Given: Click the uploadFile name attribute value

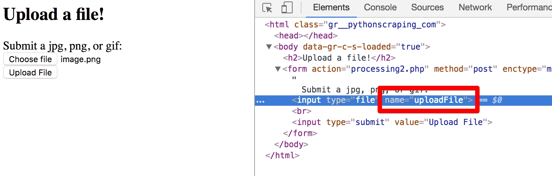Looking at the screenshot, I should [439, 100].
